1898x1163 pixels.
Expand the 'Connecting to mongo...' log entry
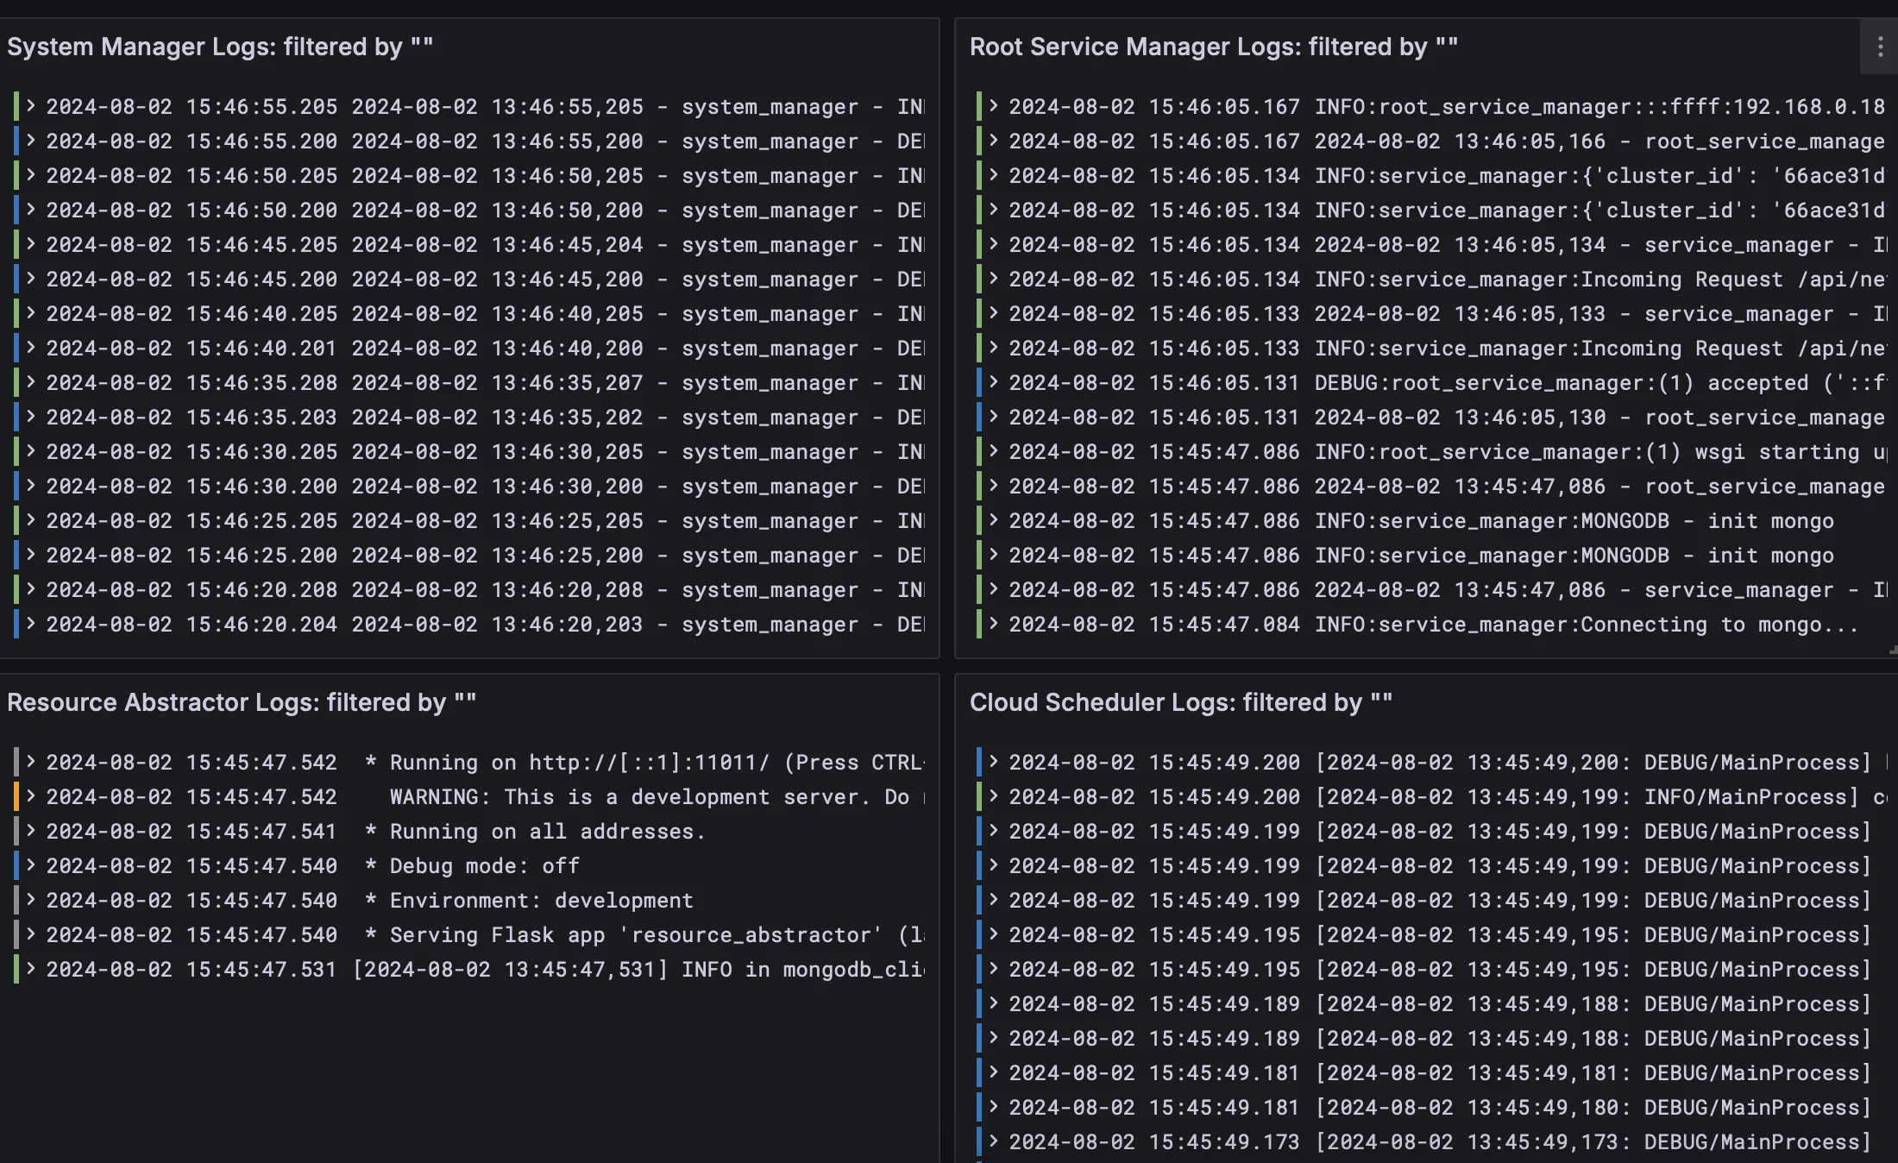click(x=994, y=624)
